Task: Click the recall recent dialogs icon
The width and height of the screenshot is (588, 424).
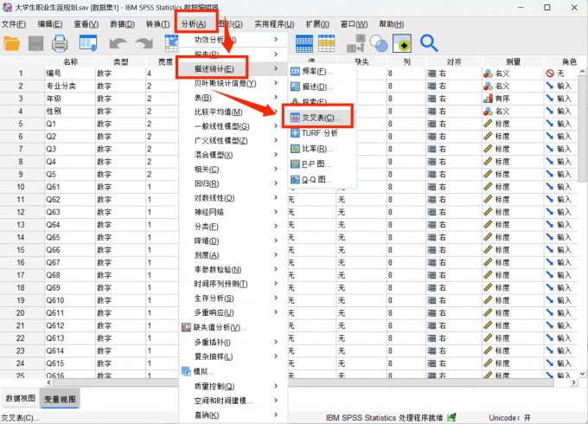Action: 88,43
